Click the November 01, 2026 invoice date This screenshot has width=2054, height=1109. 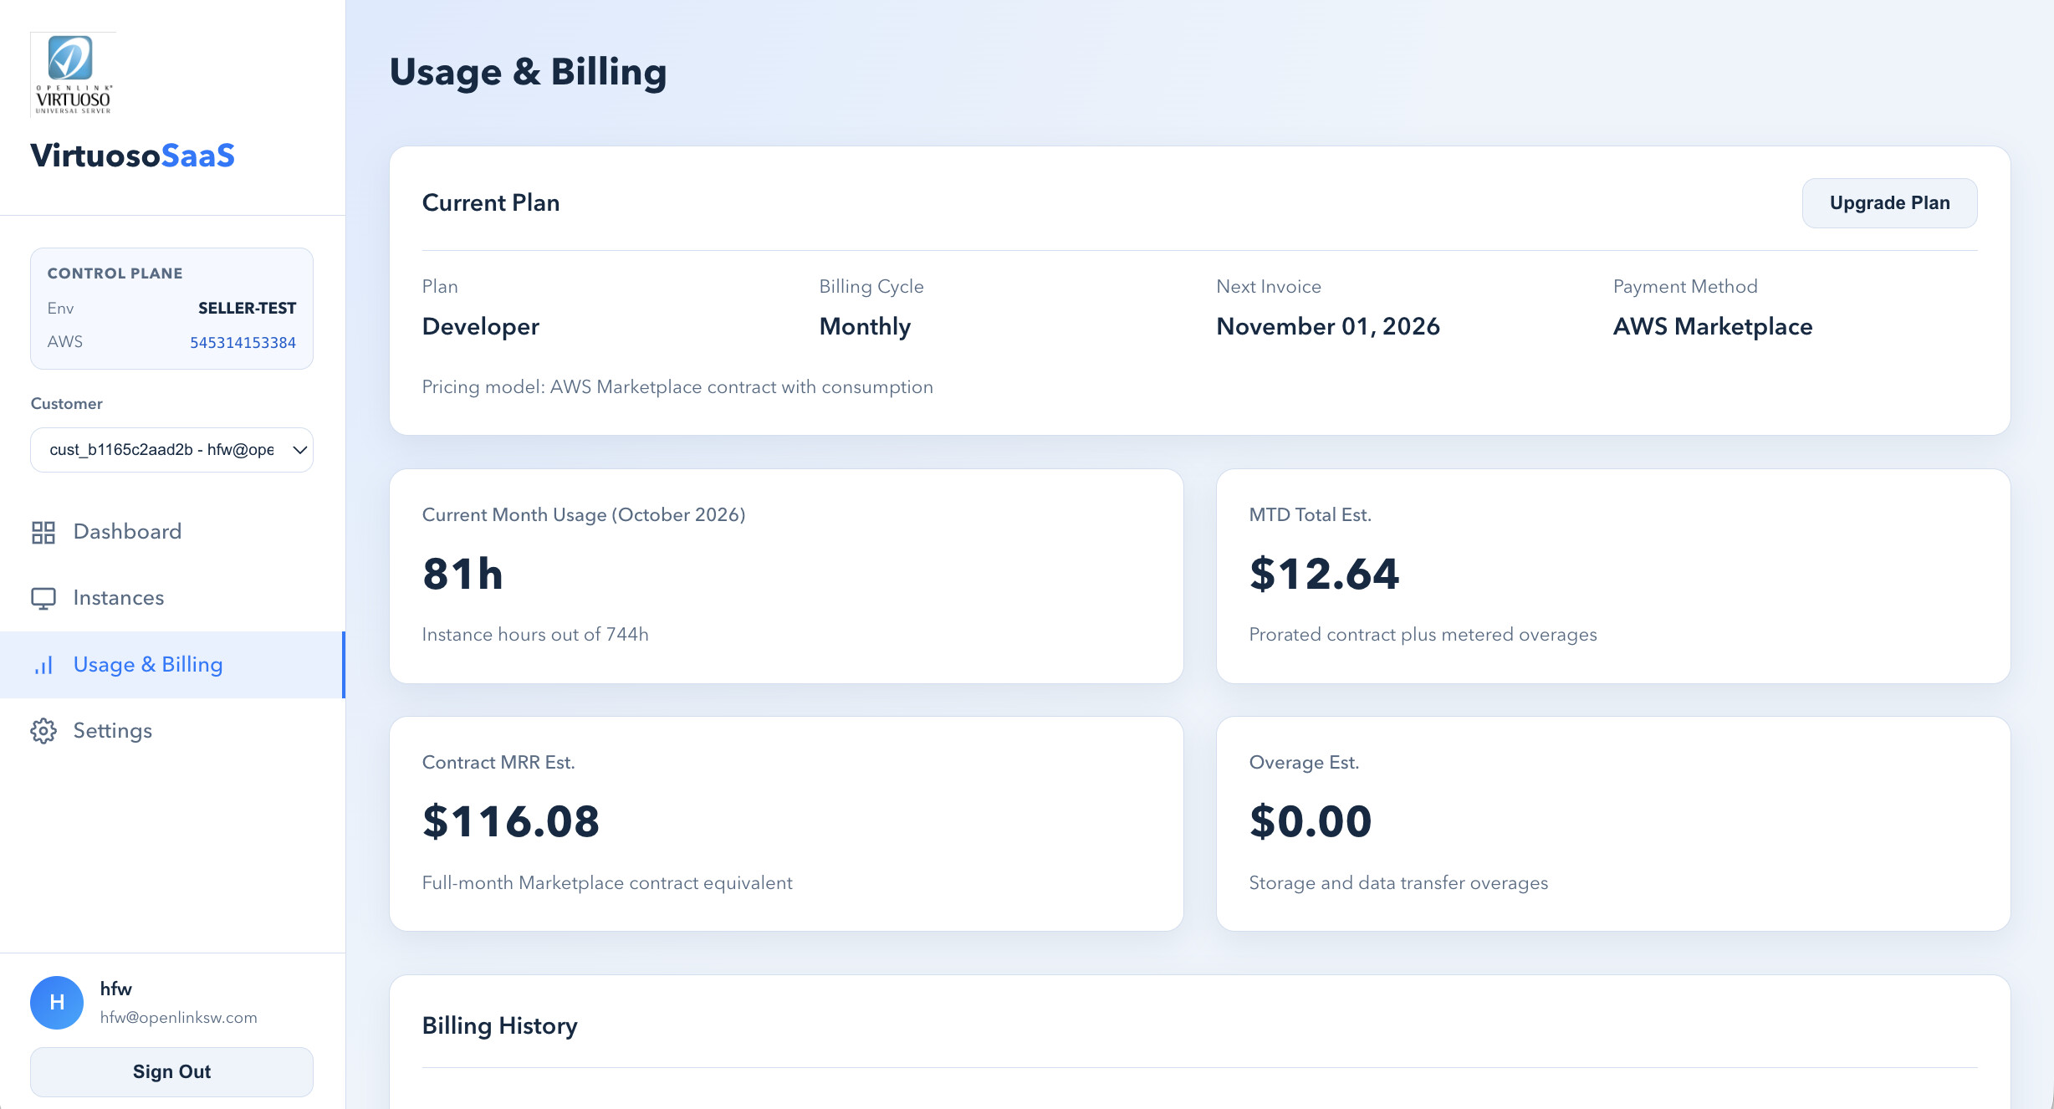coord(1328,327)
